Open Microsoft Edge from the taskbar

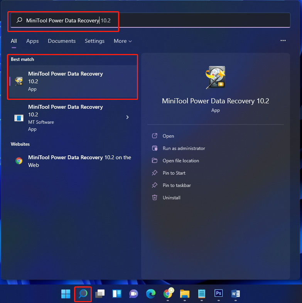coord(150,294)
